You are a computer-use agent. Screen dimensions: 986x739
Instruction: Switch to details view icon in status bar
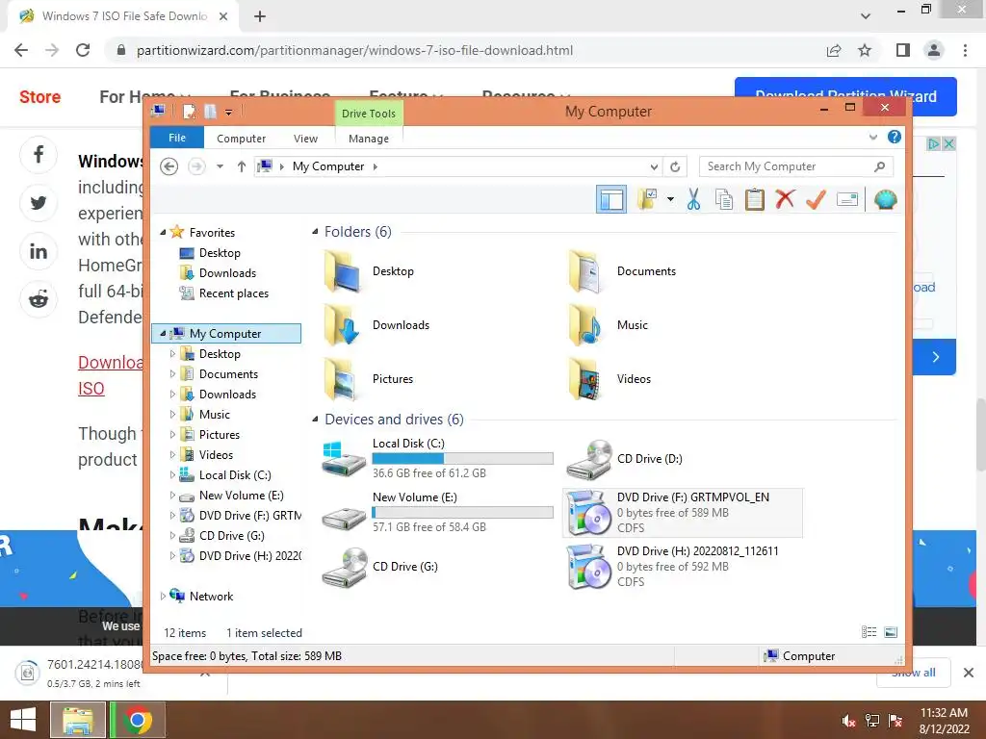869,632
